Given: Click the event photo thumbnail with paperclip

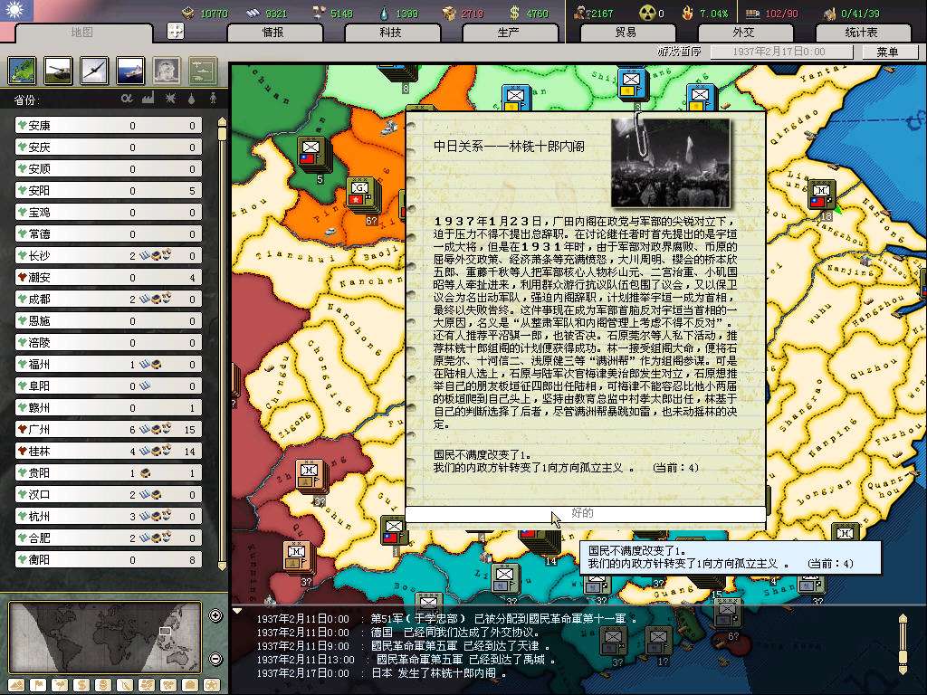Looking at the screenshot, I should (671, 162).
